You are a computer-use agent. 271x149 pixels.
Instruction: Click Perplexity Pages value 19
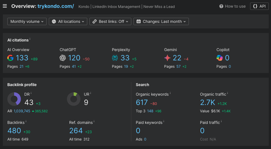pyautogui.click(x=126, y=67)
